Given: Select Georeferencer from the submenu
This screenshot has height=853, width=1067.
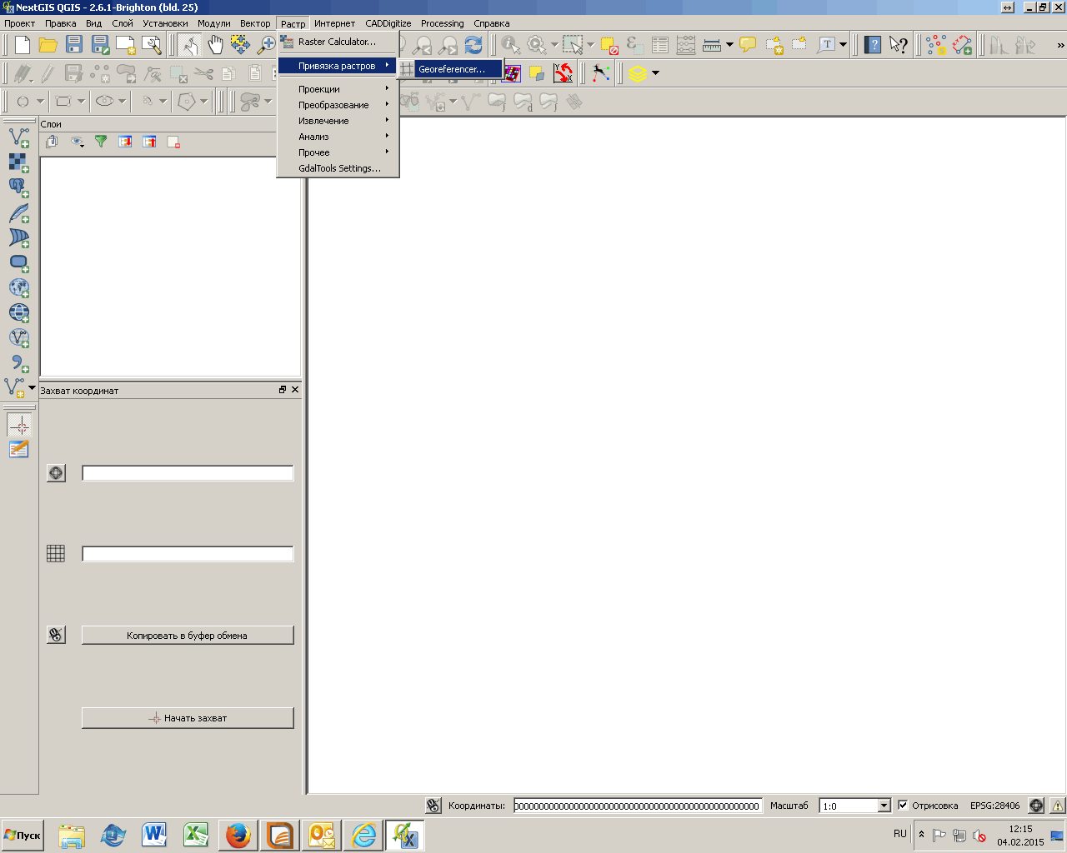Looking at the screenshot, I should coord(451,69).
